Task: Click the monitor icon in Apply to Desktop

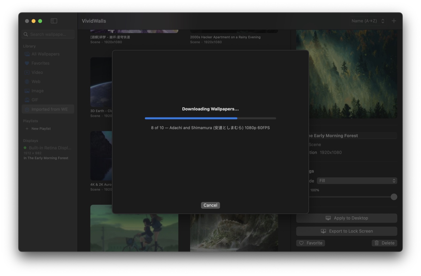Action: click(x=328, y=218)
